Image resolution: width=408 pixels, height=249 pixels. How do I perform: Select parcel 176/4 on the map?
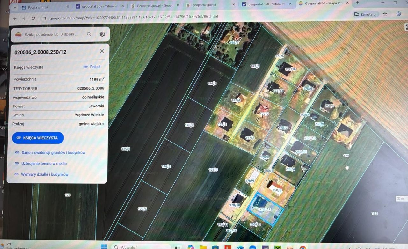[x=189, y=125]
